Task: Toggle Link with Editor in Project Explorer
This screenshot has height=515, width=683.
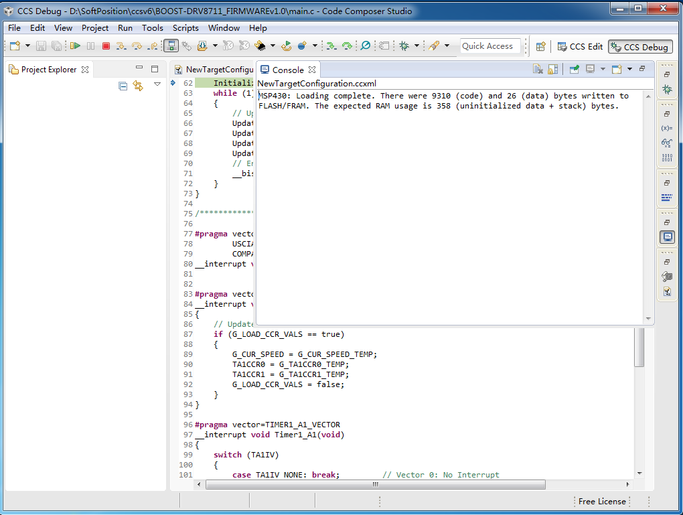Action: pyautogui.click(x=138, y=86)
